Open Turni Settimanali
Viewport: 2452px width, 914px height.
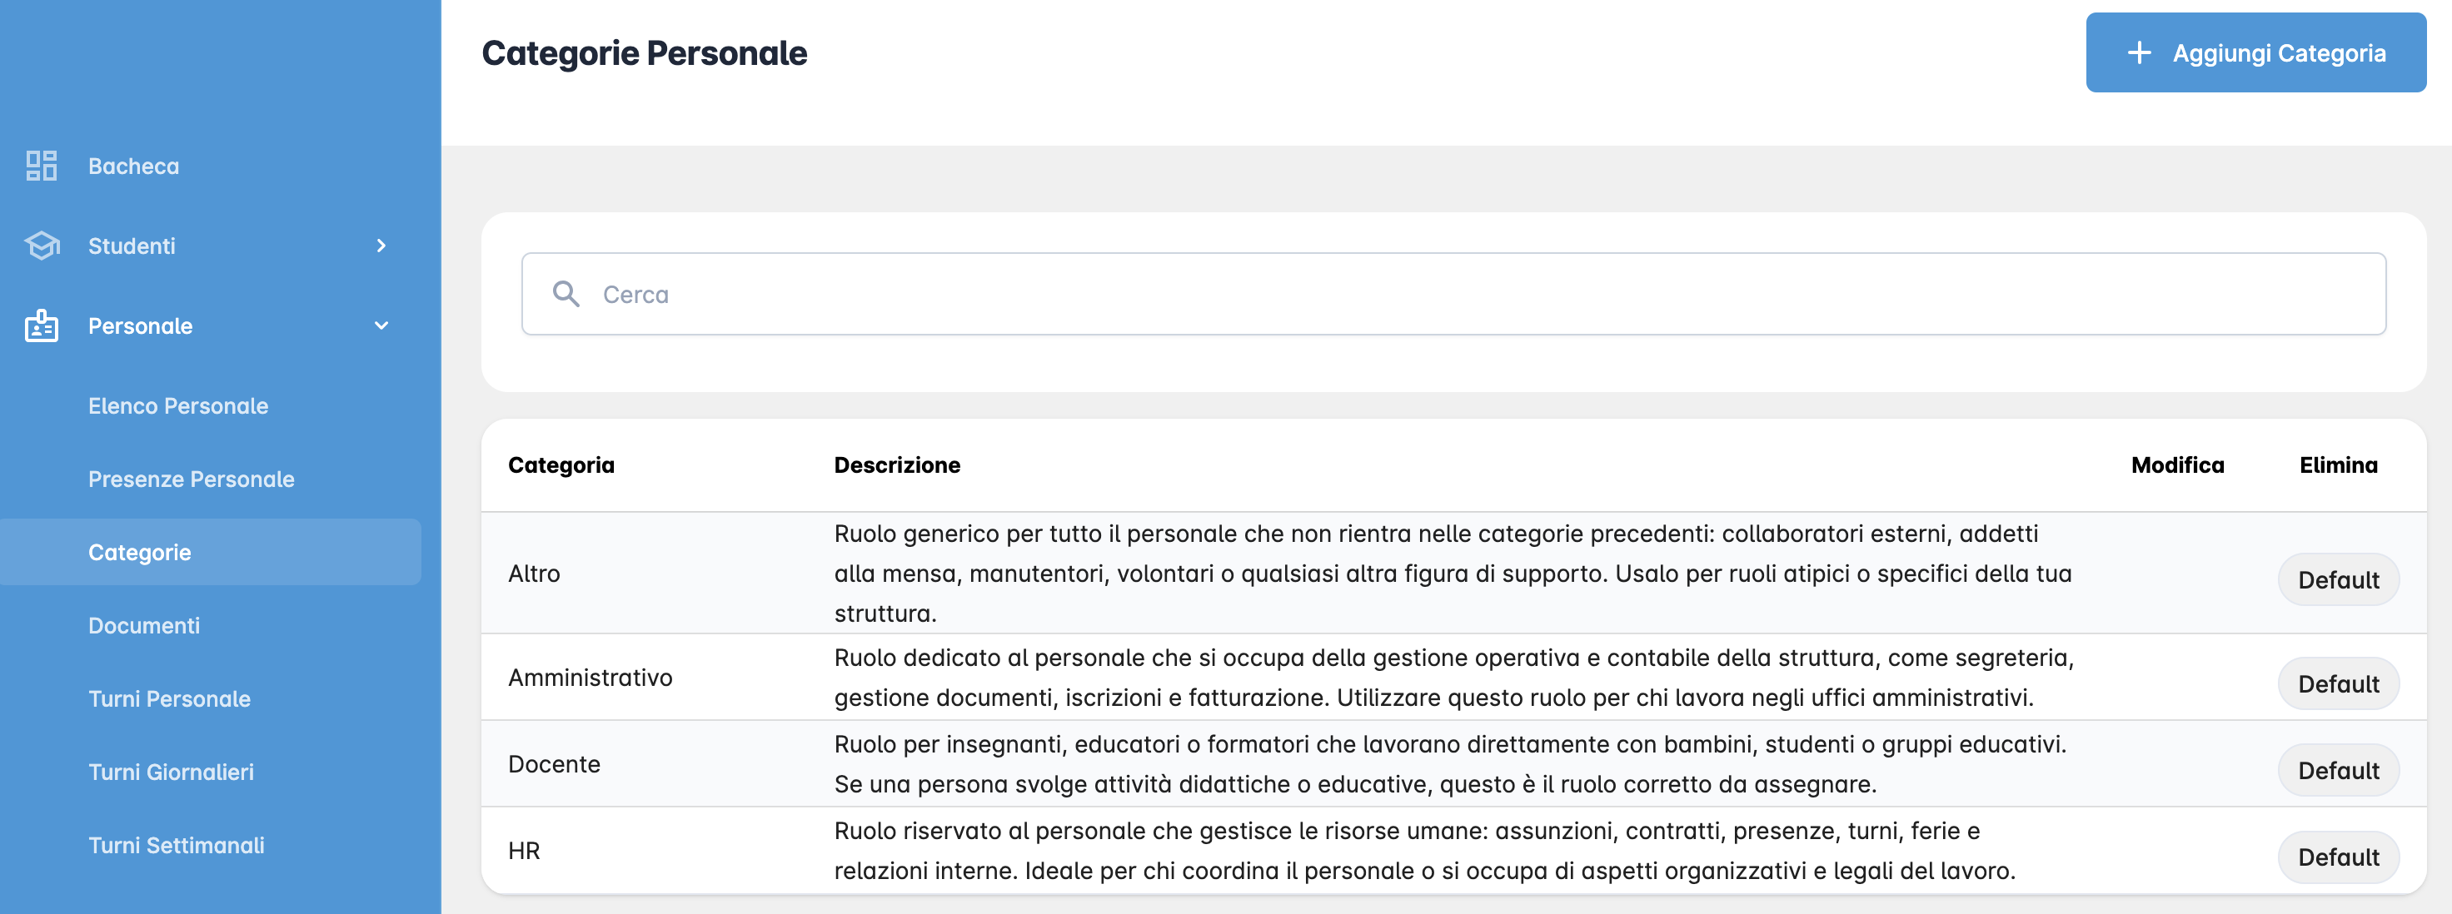[176, 845]
